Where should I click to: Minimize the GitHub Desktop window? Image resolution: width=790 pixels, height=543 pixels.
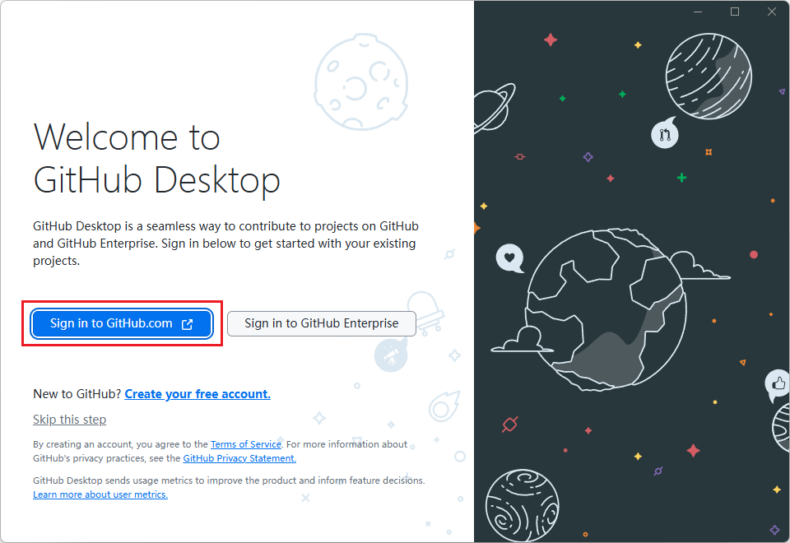696,12
